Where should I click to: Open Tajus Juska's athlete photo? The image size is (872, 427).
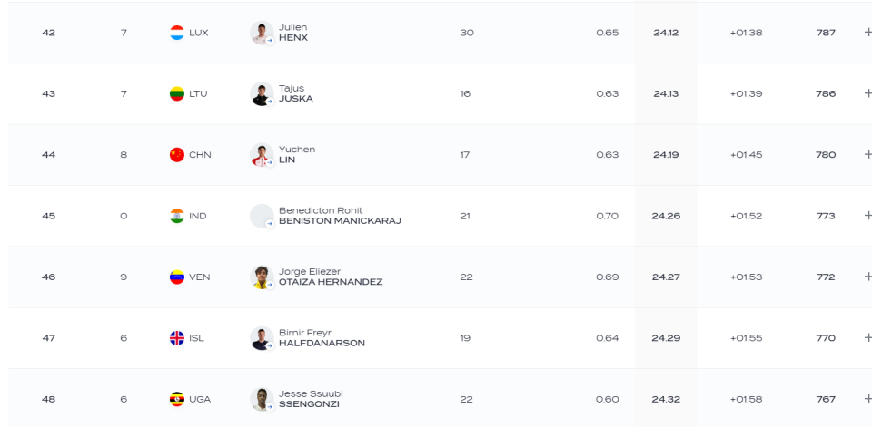[262, 94]
